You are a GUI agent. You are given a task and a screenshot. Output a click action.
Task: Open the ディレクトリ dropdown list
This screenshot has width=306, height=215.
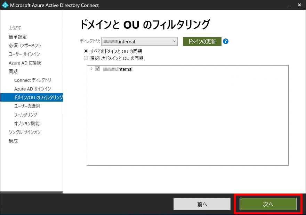[x=139, y=42]
